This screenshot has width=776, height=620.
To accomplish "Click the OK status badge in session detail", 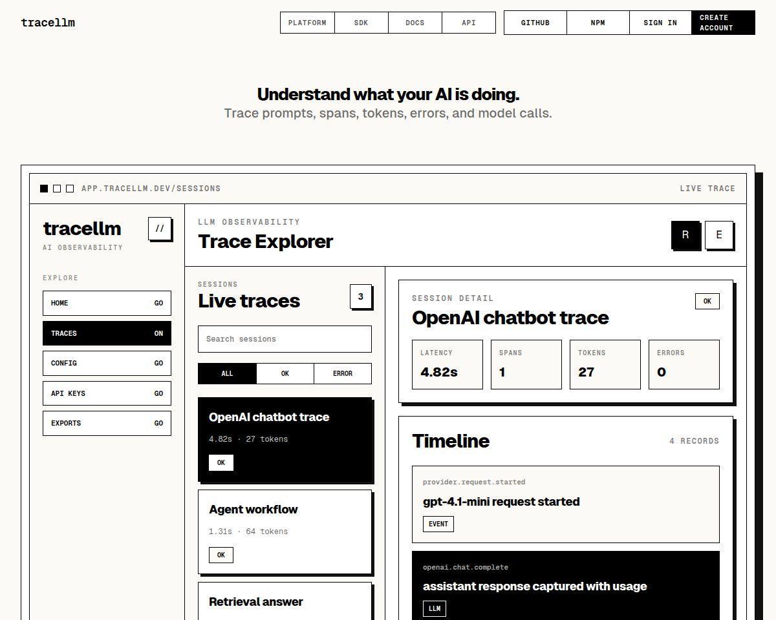I will click(x=707, y=301).
